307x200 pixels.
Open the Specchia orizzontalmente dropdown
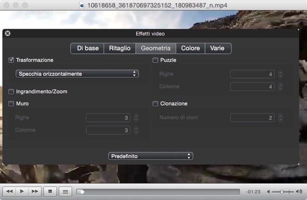pos(77,74)
